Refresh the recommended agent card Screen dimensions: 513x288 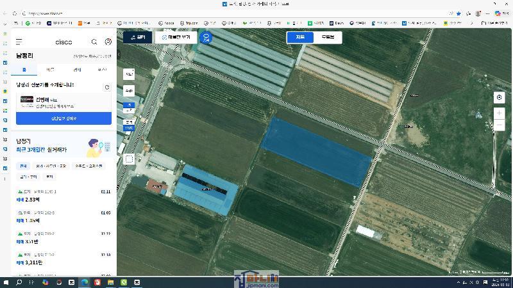(107, 87)
